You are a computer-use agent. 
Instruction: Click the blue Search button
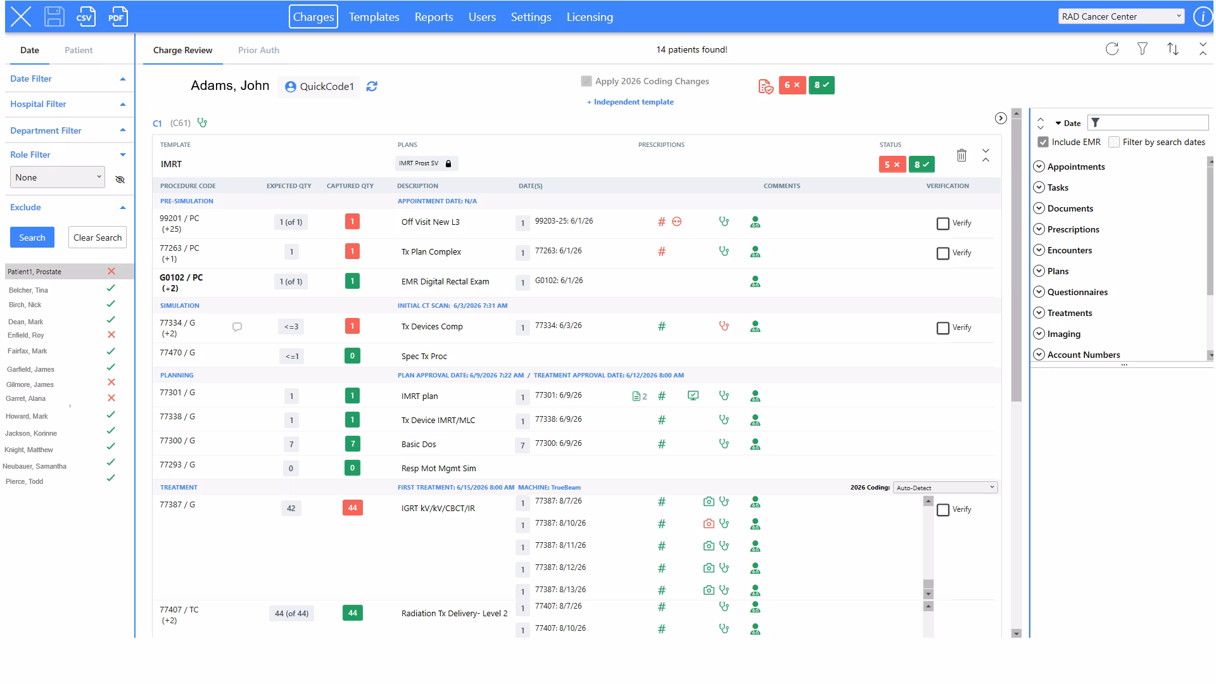point(32,237)
